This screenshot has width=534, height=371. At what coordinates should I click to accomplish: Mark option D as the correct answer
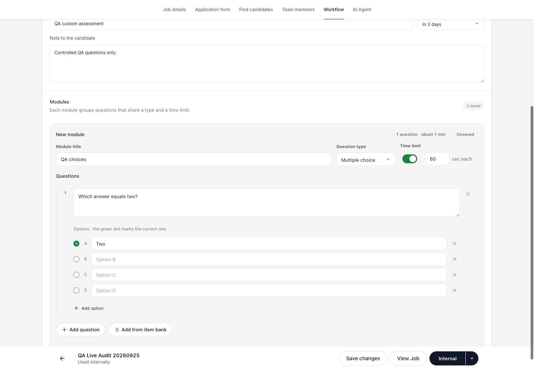[x=76, y=290]
